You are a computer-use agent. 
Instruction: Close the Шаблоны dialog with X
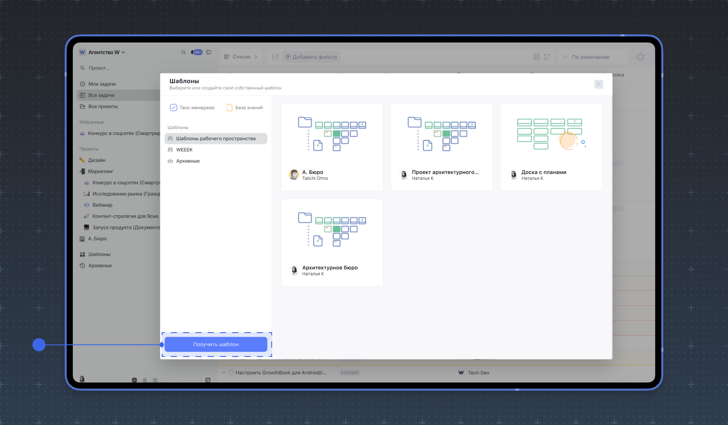pos(598,84)
